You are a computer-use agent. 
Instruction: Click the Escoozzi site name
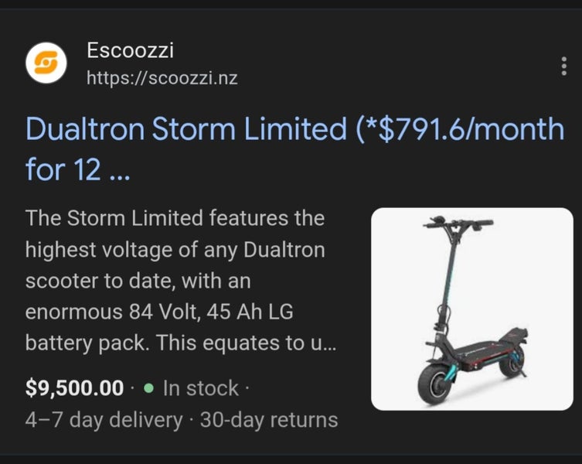(x=131, y=52)
